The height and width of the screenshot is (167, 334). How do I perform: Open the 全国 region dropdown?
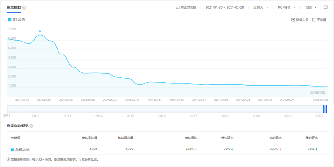[x=311, y=7]
